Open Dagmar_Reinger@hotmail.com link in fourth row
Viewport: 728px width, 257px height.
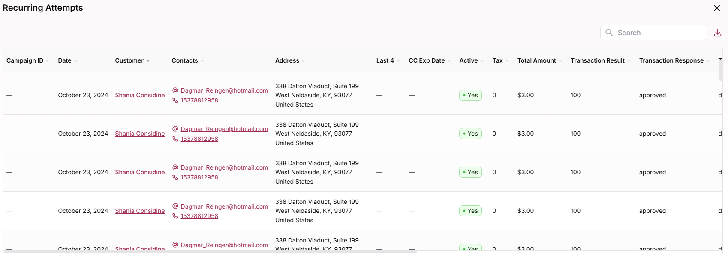tap(224, 206)
